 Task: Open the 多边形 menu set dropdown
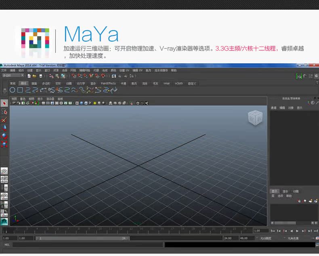coord(13,75)
